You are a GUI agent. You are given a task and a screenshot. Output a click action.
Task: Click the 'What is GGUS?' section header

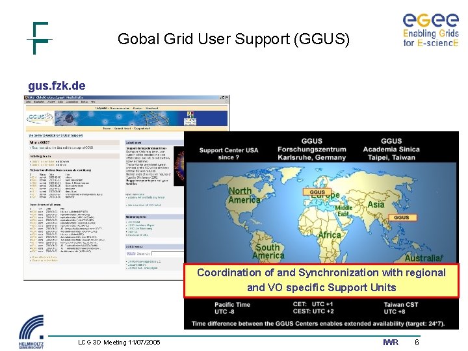[74, 142]
